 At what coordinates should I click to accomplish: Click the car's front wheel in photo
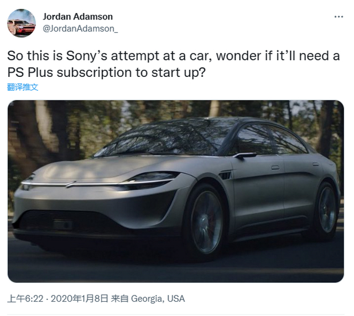pos(206,222)
